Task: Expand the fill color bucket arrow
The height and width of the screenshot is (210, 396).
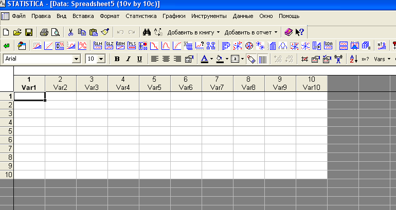Action: [x=227, y=59]
